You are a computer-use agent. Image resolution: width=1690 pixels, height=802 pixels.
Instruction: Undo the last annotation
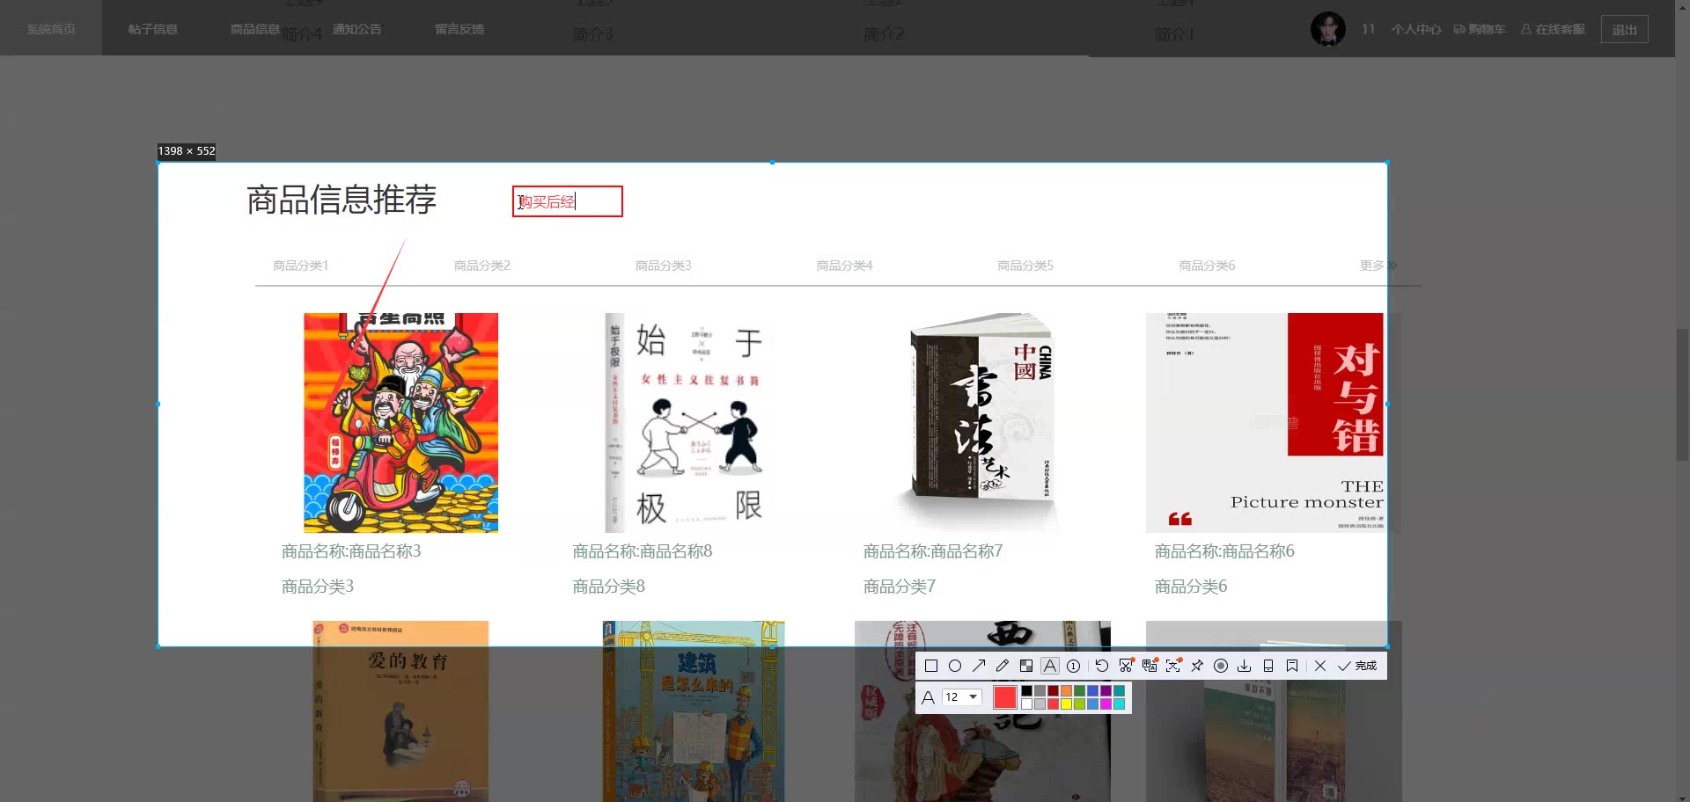point(1102,667)
